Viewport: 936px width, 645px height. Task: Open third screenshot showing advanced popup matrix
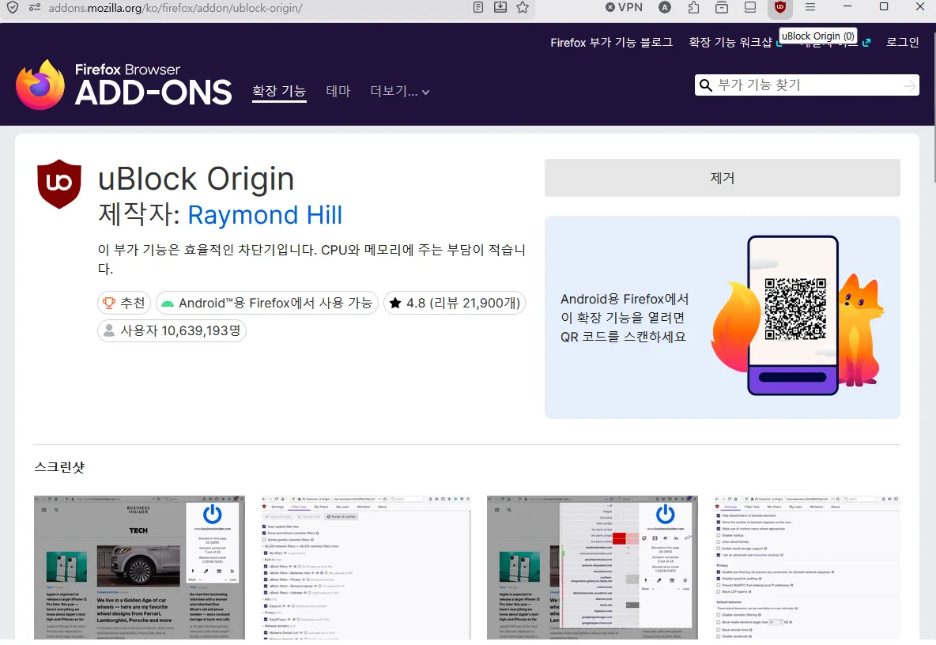[592, 568]
